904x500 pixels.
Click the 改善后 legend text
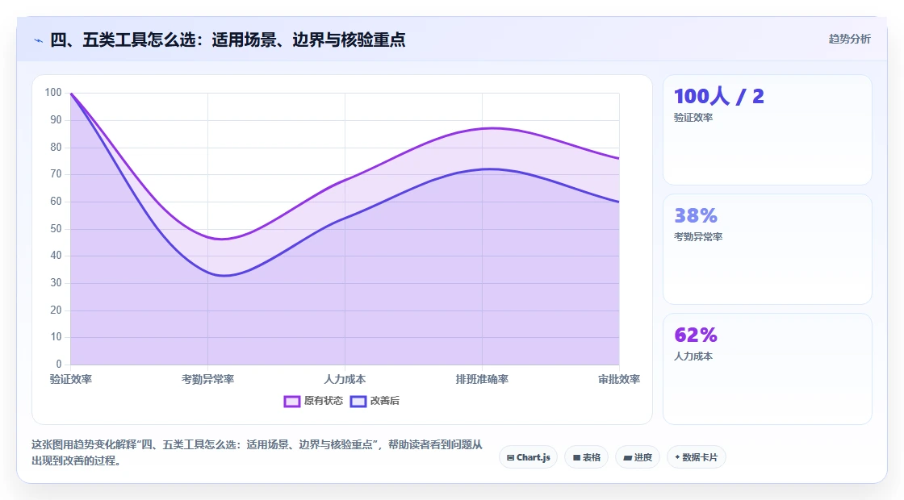[x=384, y=400]
